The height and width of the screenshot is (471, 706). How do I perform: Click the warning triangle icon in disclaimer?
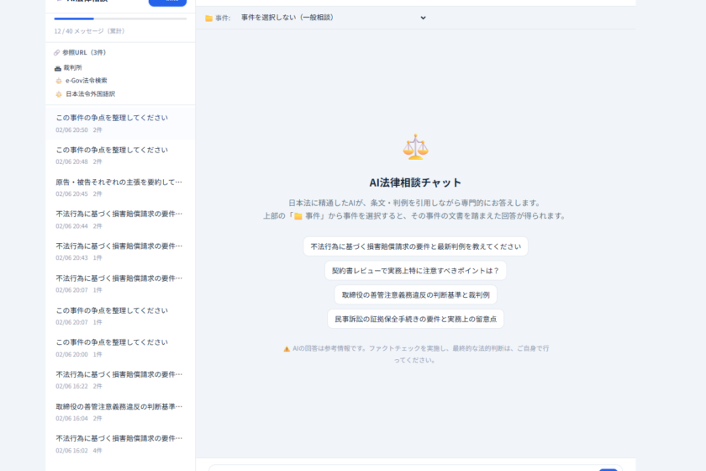point(287,348)
